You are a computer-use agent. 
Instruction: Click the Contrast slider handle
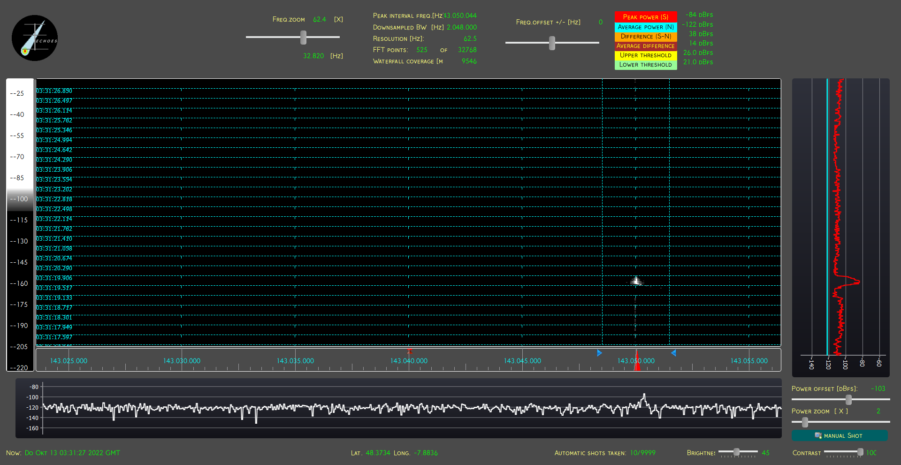click(860, 452)
